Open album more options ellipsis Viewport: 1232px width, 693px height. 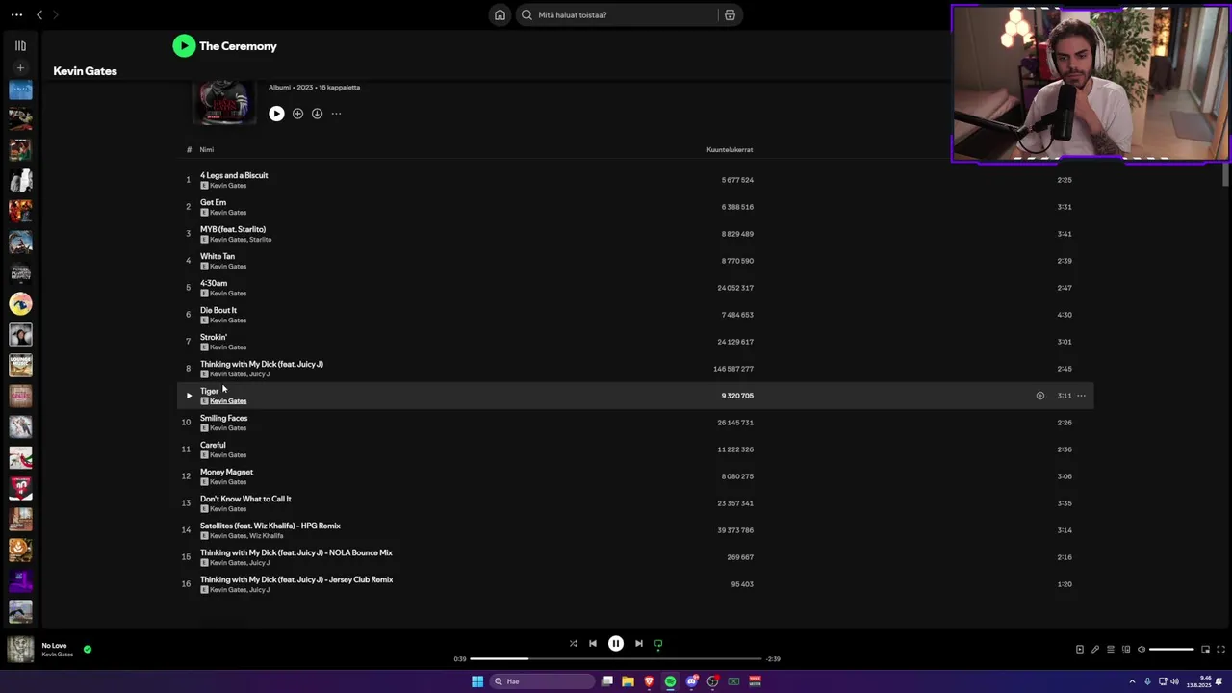pos(336,114)
